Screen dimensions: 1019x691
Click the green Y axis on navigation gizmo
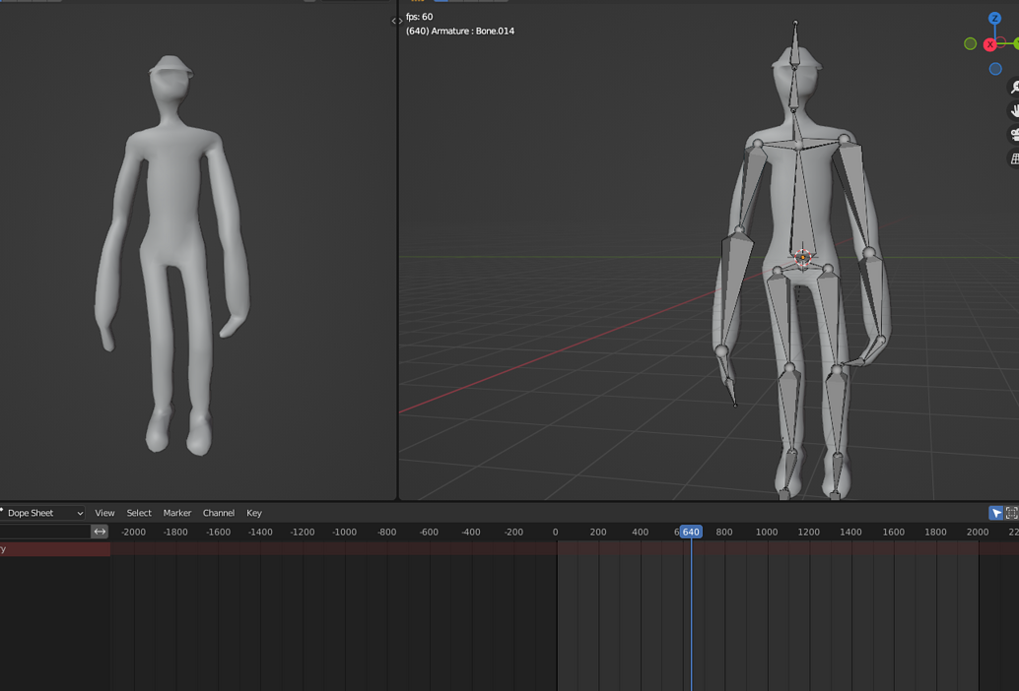point(1016,43)
